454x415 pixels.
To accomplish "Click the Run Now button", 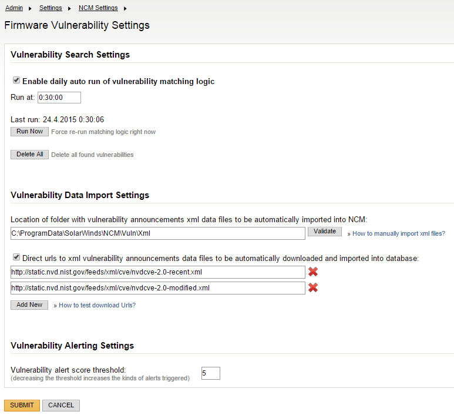I will 29,132.
